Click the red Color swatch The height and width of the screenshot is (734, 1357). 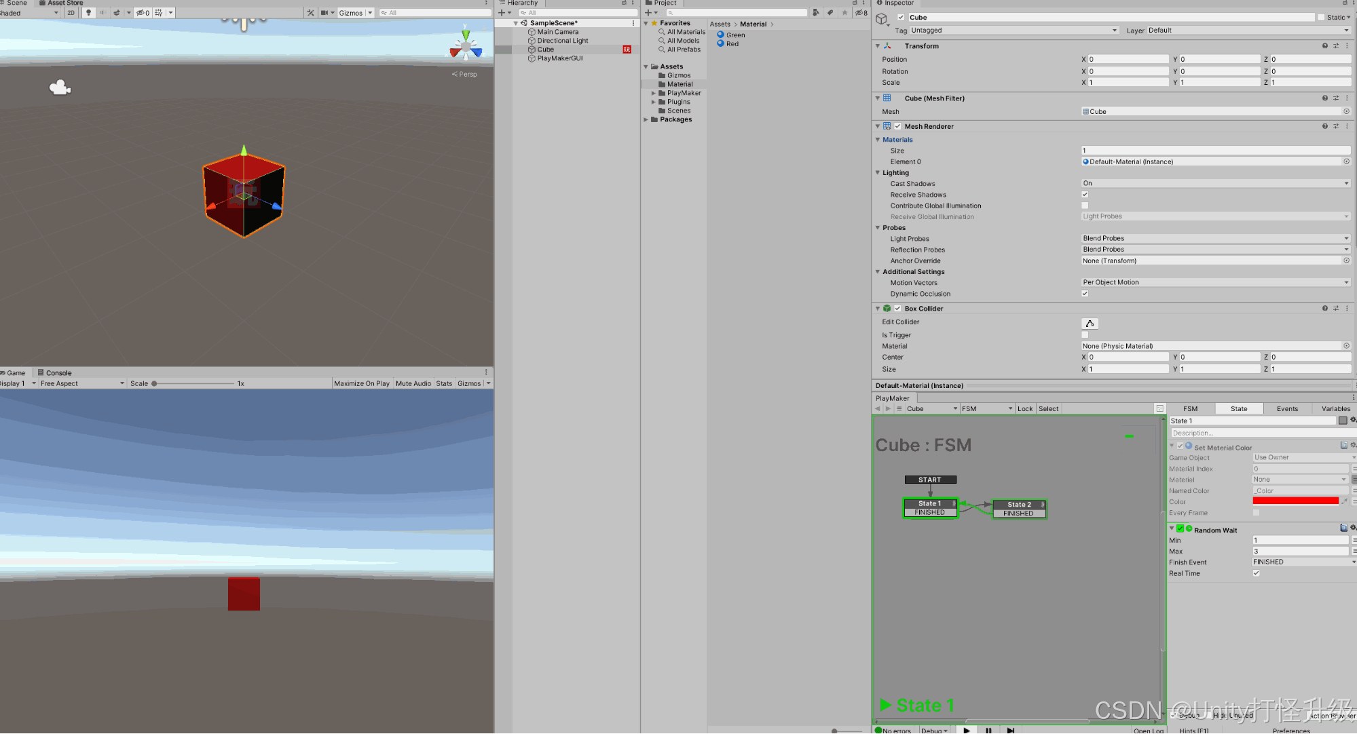(1295, 501)
